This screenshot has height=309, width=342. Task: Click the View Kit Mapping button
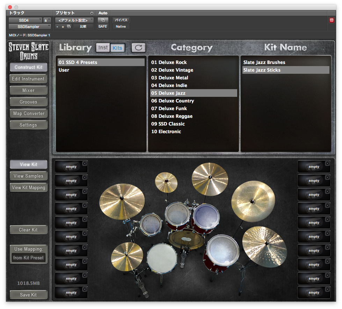click(x=28, y=187)
